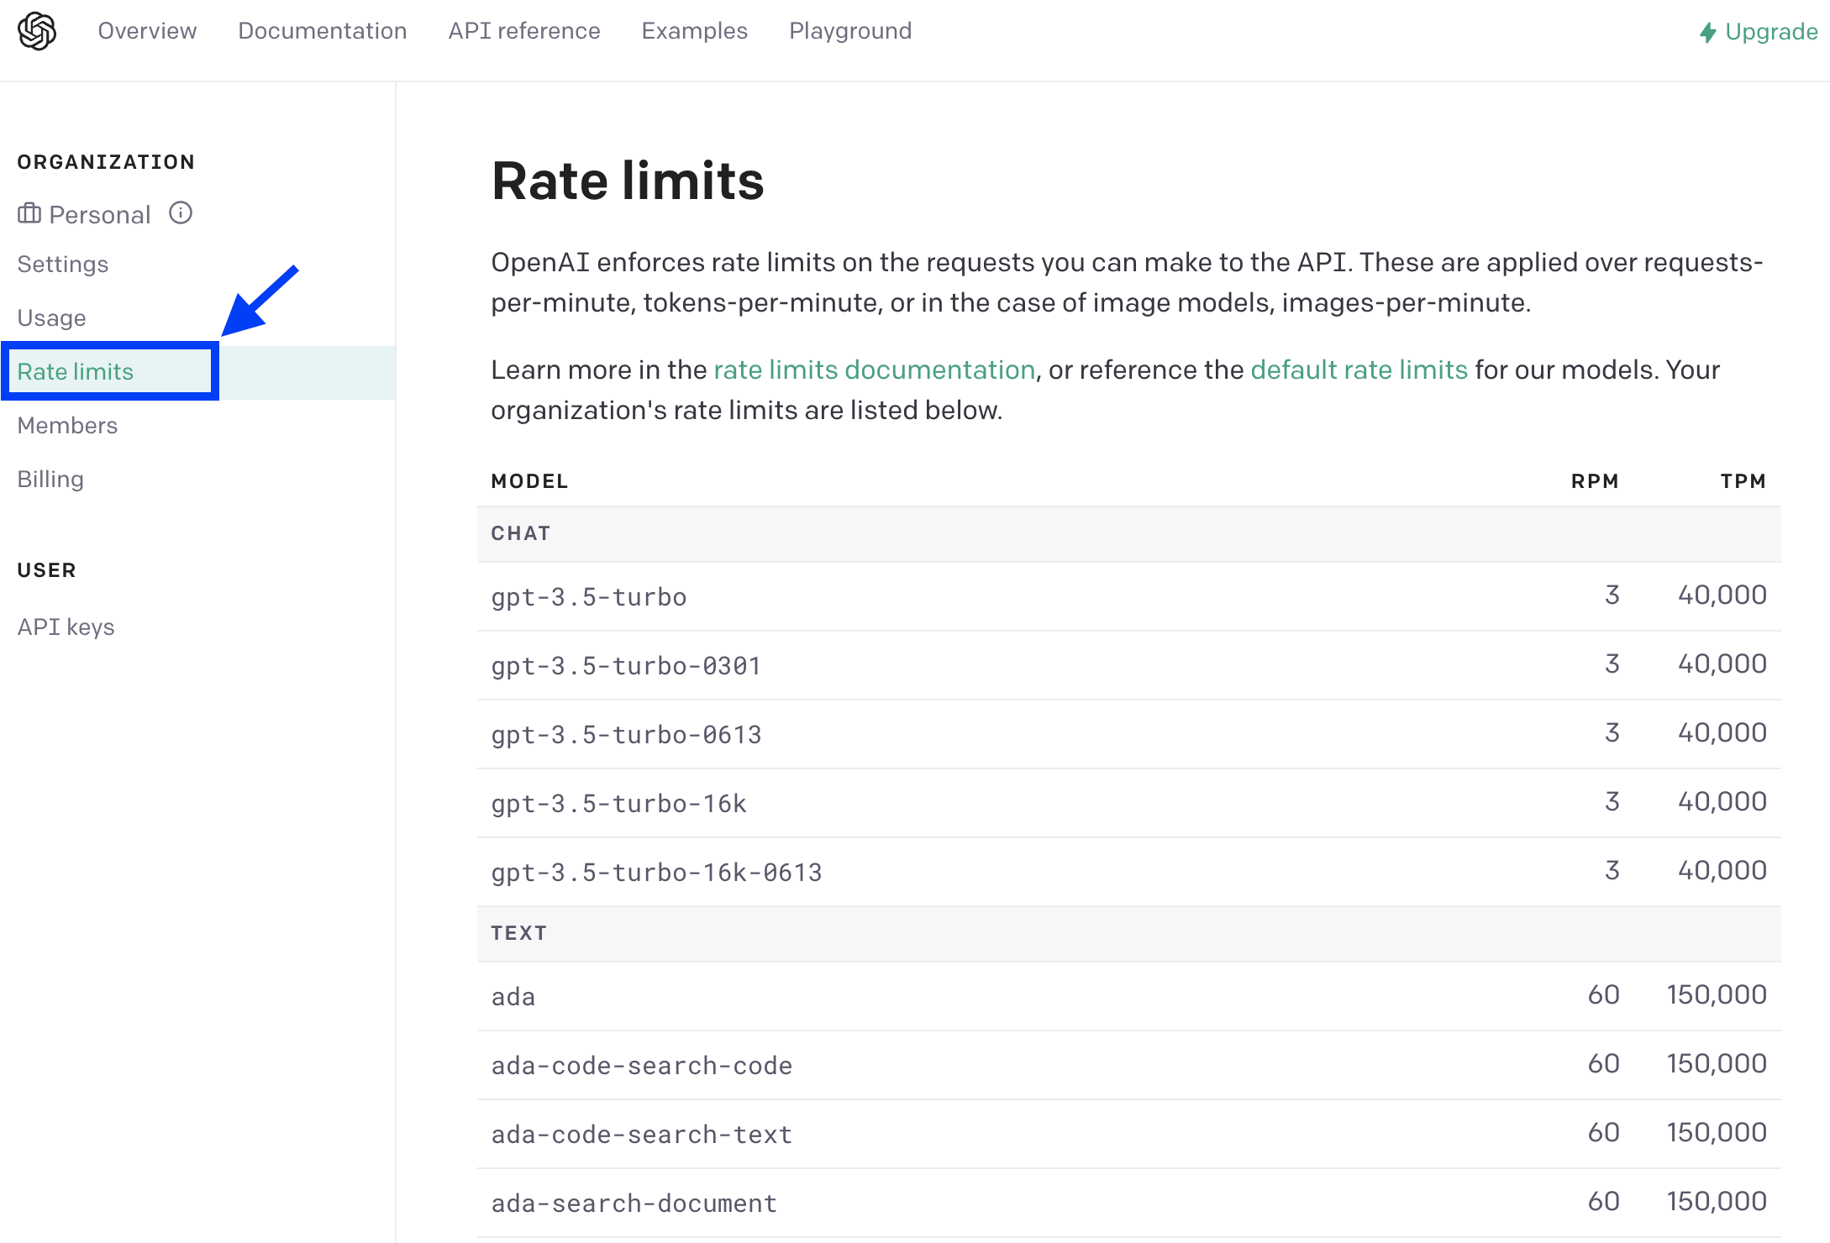Viewport: 1830px width, 1243px height.
Task: Open the Overview page
Action: 147,31
